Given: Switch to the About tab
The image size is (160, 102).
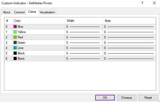Looking at the screenshot, I should 7,12.
